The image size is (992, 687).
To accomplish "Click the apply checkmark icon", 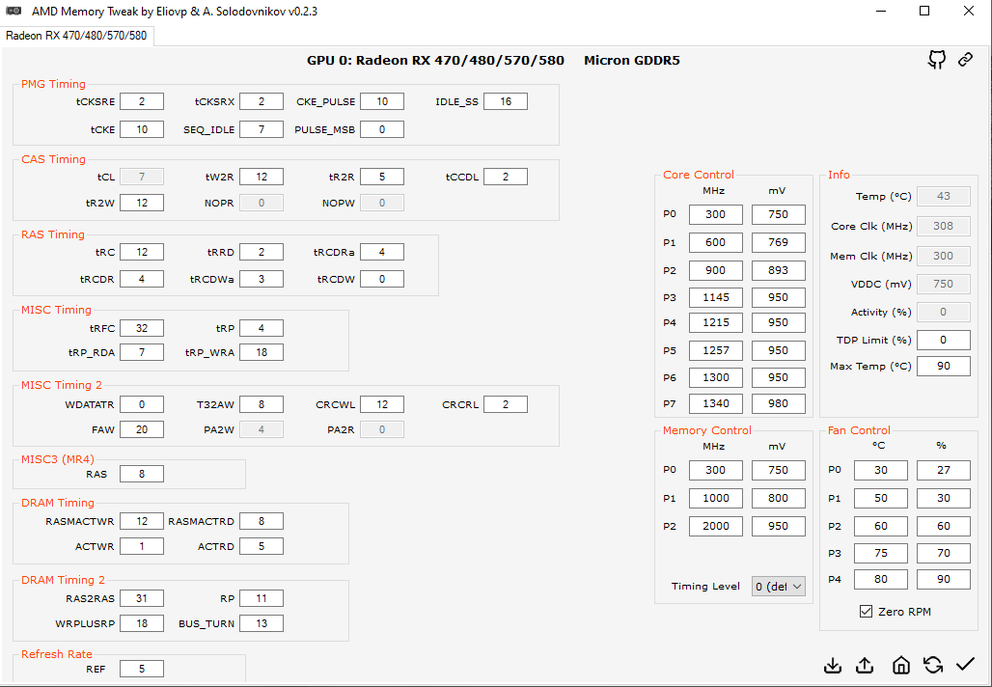I will pyautogui.click(x=965, y=664).
